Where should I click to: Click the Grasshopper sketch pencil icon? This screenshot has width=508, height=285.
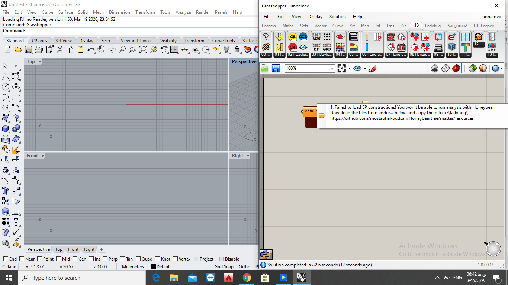pyautogui.click(x=372, y=68)
